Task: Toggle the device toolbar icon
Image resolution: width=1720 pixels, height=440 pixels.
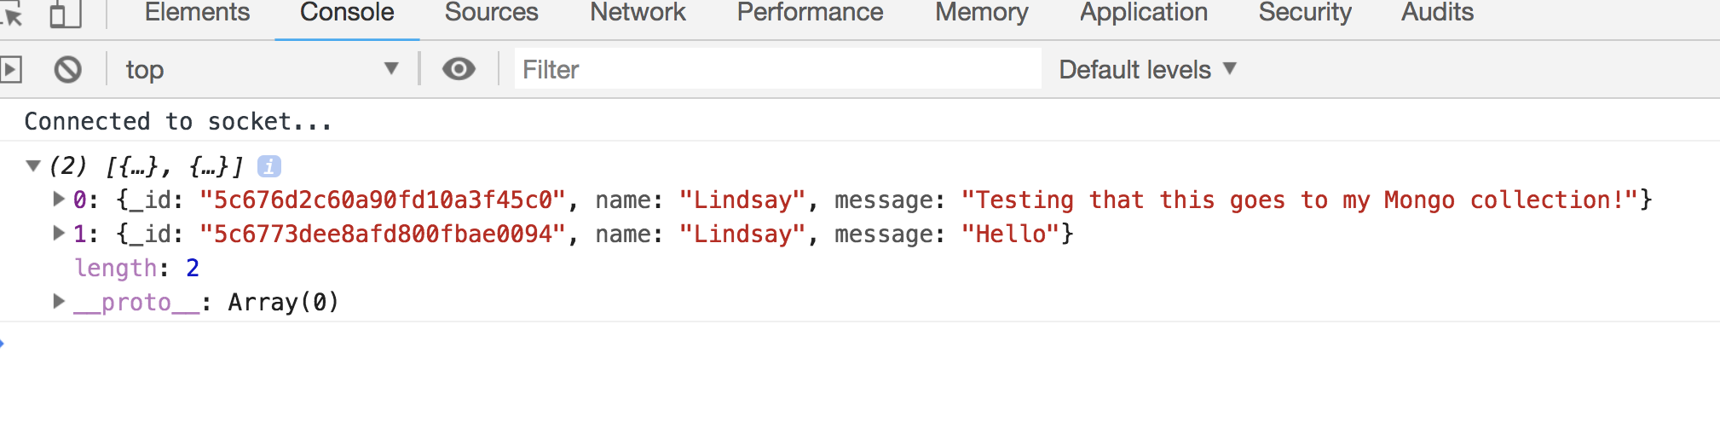Action: coord(65,14)
